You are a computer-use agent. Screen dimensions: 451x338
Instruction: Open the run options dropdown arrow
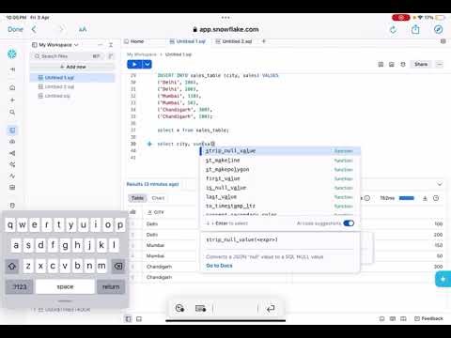(x=148, y=65)
